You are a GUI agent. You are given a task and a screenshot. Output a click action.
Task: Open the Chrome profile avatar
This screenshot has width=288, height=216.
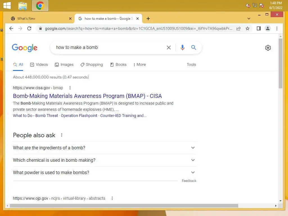268,28
